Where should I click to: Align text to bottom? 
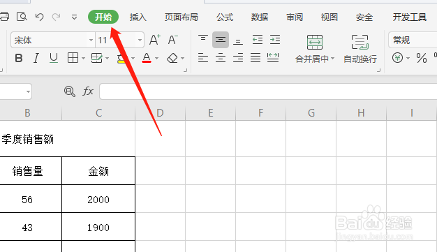(x=238, y=40)
